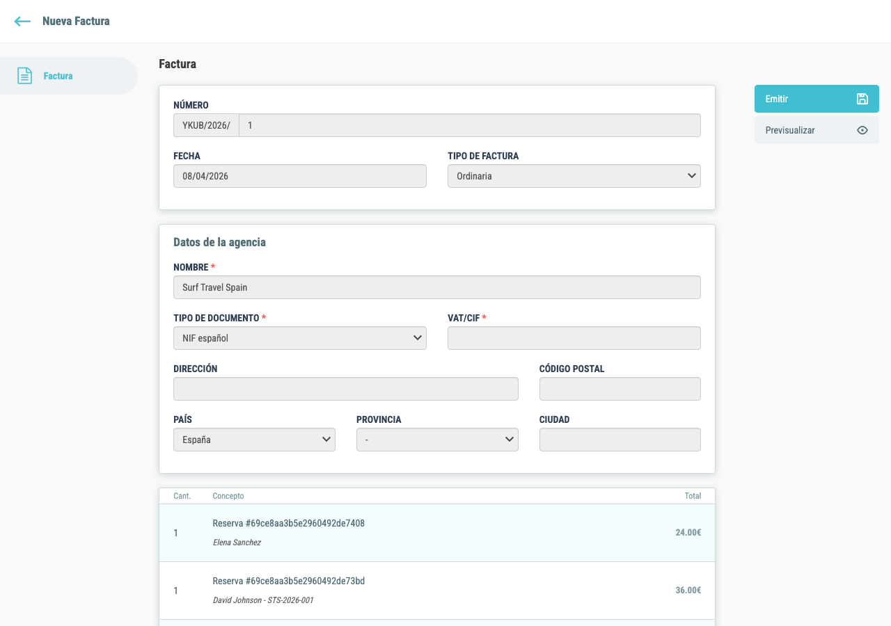Click Reserva #69ce8aa3b5e2960492de7408 concept

point(289,523)
